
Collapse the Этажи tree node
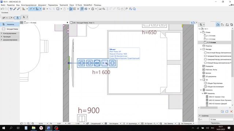click(201, 32)
